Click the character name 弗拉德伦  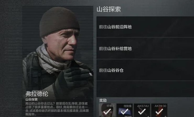(x=37, y=94)
